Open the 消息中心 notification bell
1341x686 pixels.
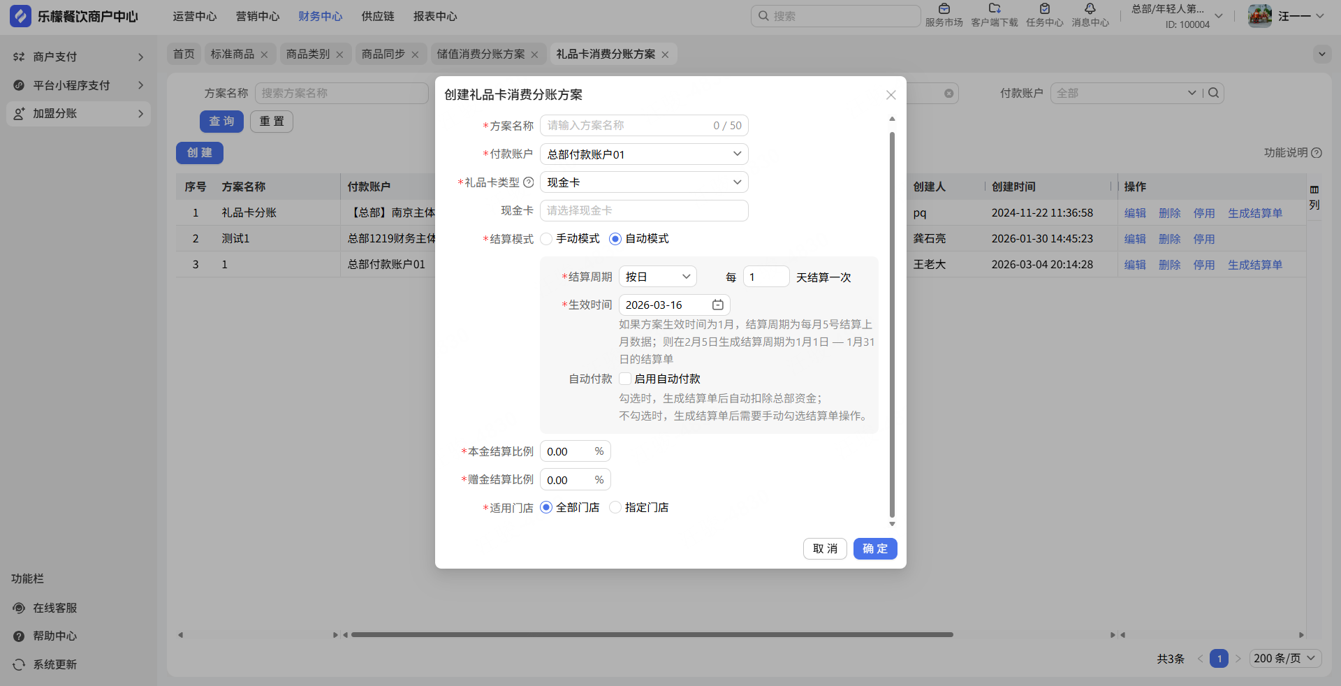click(x=1090, y=9)
